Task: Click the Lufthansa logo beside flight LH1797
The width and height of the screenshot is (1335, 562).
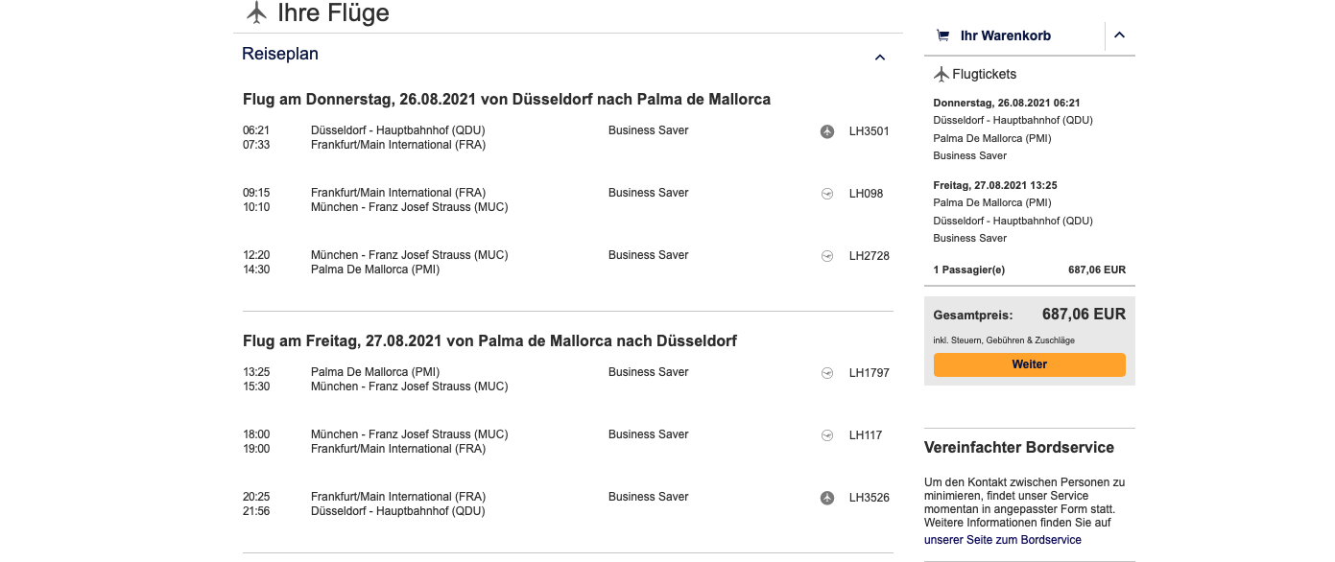Action: coord(827,373)
